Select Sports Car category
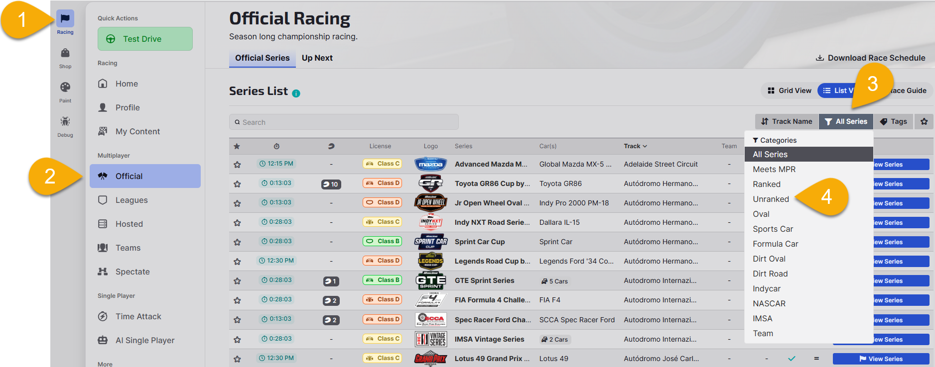Viewport: 935px width, 367px height. (x=809, y=229)
